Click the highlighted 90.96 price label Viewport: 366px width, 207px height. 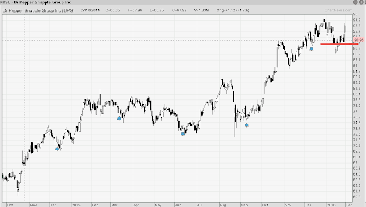click(x=359, y=40)
